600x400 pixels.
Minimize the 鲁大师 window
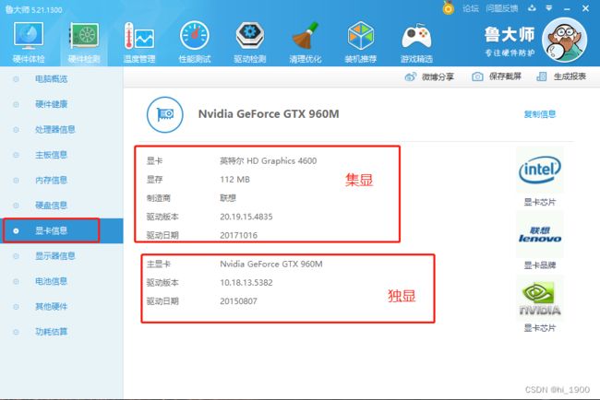[x=567, y=8]
